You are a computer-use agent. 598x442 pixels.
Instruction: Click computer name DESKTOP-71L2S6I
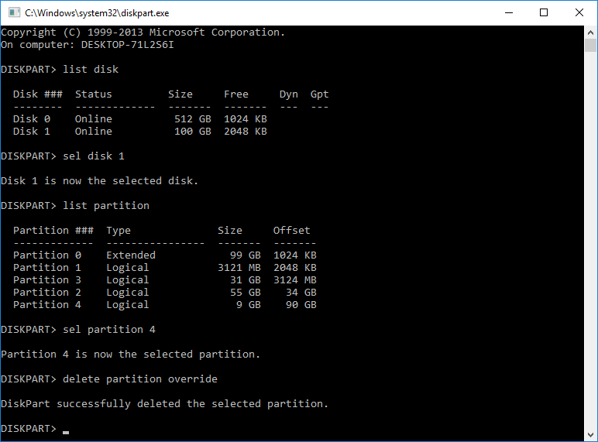click(127, 45)
